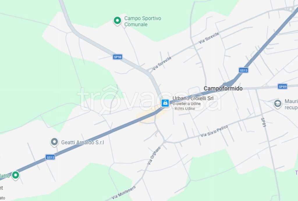Click the Gioielleria Udine - Rolex Udine subtitle

(187, 106)
